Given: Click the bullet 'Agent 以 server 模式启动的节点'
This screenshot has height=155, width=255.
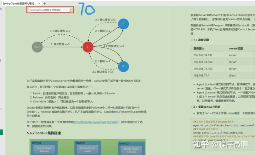Looking at the screenshot, I should point(226,96).
